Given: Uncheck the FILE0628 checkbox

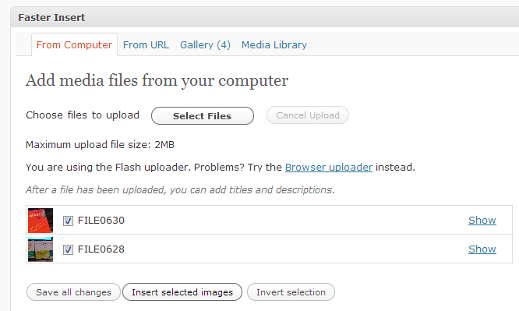Looking at the screenshot, I should (68, 249).
